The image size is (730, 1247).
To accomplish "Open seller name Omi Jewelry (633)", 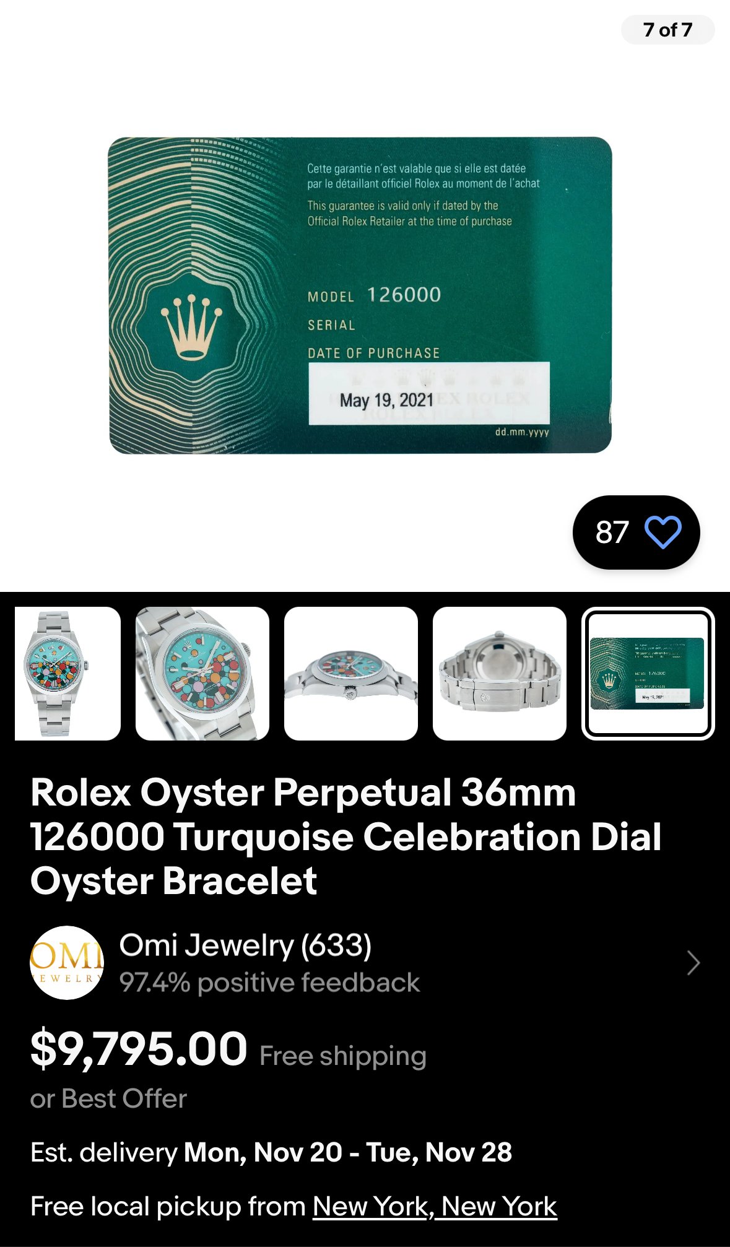I will (x=245, y=945).
